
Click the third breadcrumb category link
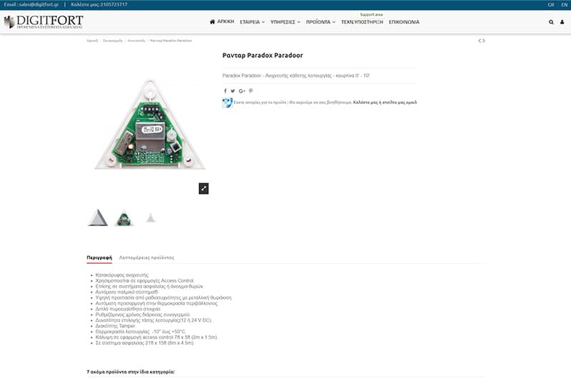click(136, 41)
